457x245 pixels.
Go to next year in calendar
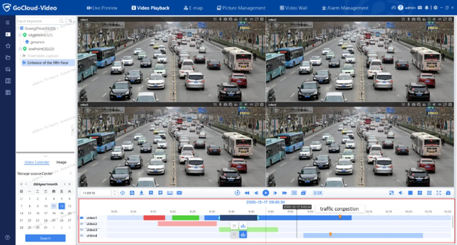point(69,184)
